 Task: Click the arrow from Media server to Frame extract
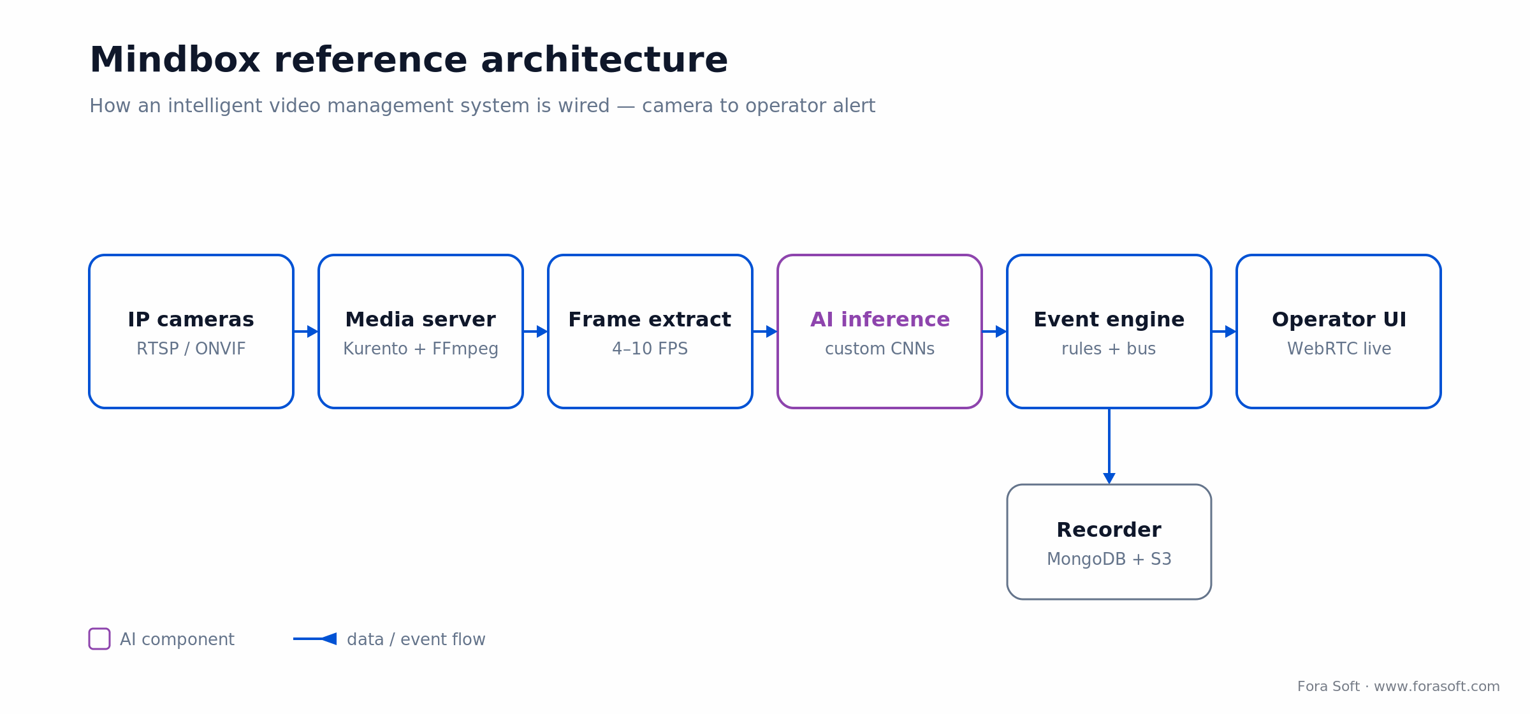535,331
